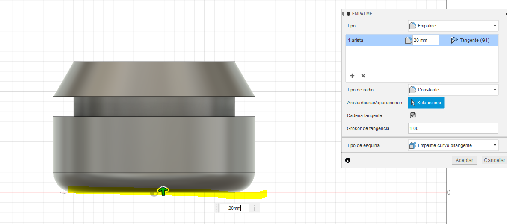Edit the 20 mm radius field in the edge row
The image size is (507, 224).
tap(426, 41)
